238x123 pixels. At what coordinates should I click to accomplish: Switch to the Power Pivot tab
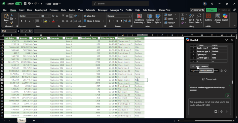click(165, 10)
